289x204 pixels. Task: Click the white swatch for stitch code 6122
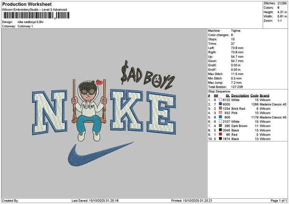(x=220, y=100)
